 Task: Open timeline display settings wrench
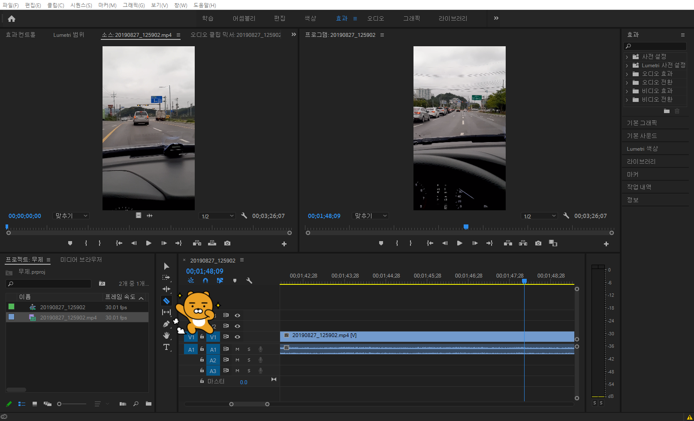[249, 281]
